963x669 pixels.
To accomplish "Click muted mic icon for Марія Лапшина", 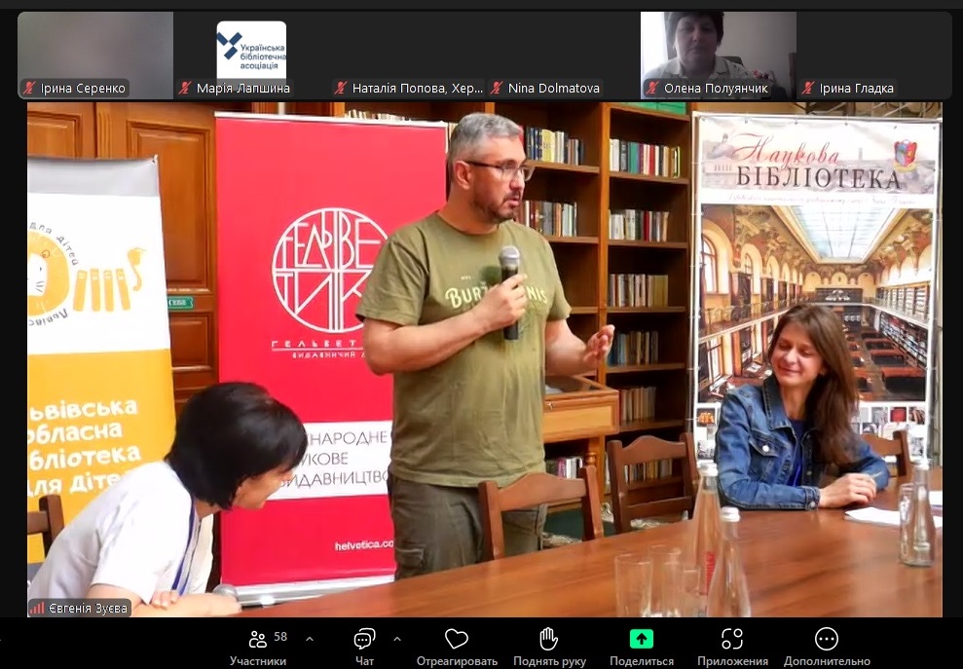I will (185, 89).
